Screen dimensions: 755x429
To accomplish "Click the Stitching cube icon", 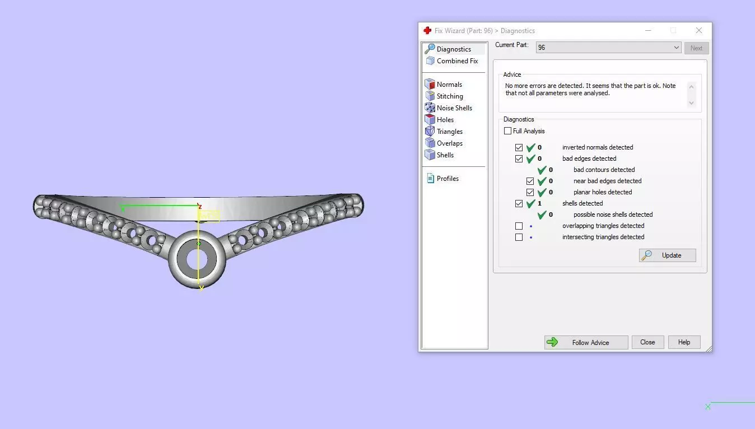I will pos(430,96).
